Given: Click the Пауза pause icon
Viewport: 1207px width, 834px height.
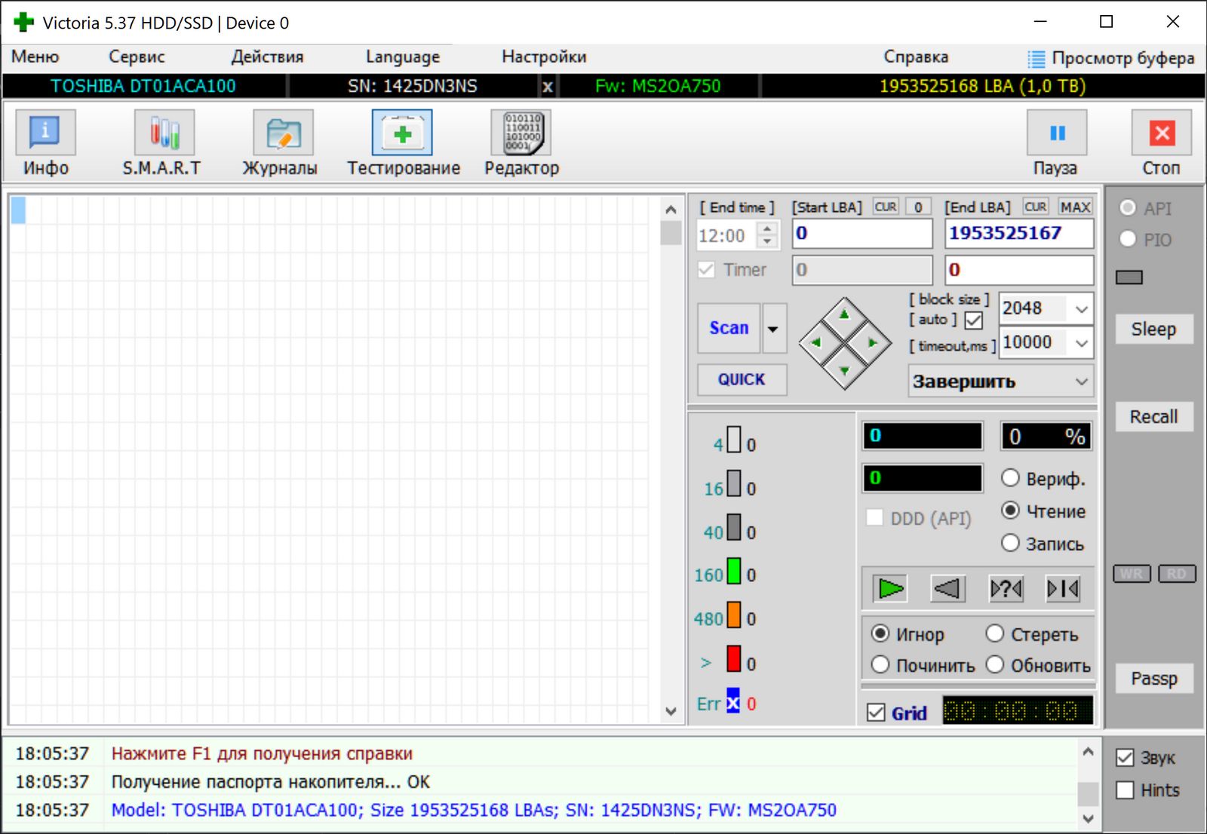Looking at the screenshot, I should point(1057,133).
